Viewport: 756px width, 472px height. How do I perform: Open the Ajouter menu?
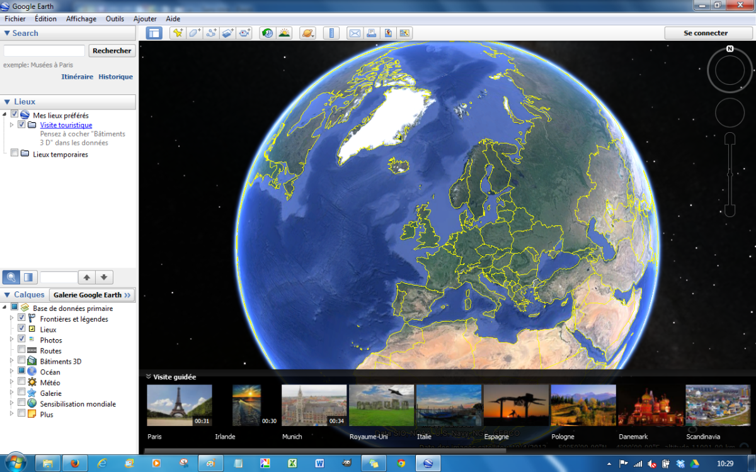145,19
